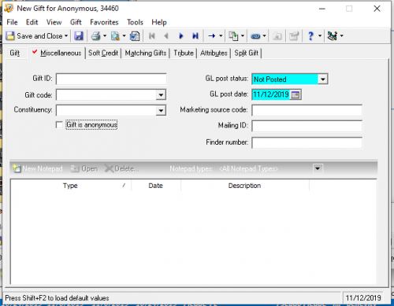The image size is (394, 306).
Task: Expand the copy documents icon dropdown
Action: (x=243, y=36)
